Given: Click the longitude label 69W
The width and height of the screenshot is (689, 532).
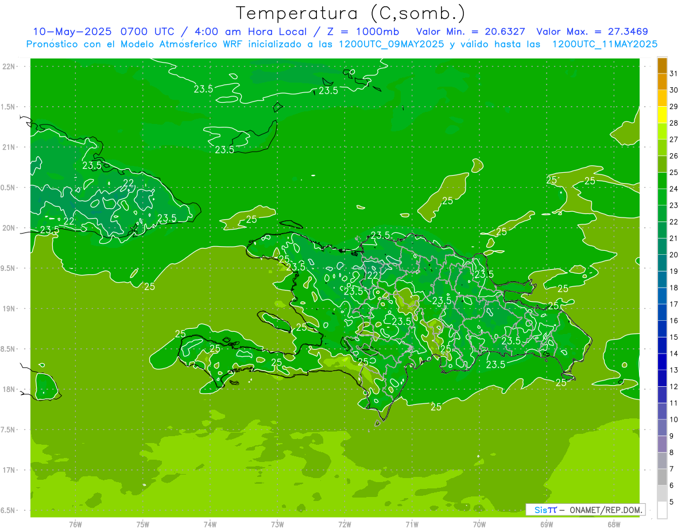Looking at the screenshot, I should click(547, 525).
